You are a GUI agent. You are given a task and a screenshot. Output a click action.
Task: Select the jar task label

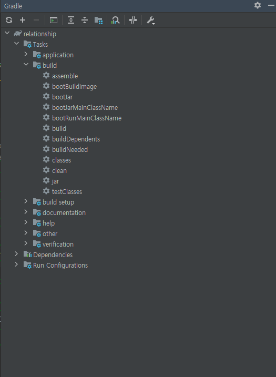point(56,181)
